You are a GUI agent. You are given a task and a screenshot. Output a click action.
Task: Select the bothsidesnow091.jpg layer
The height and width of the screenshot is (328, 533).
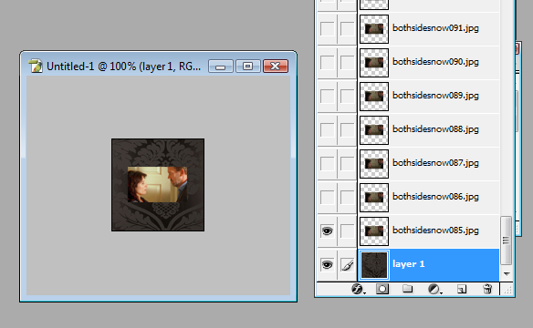click(429, 29)
